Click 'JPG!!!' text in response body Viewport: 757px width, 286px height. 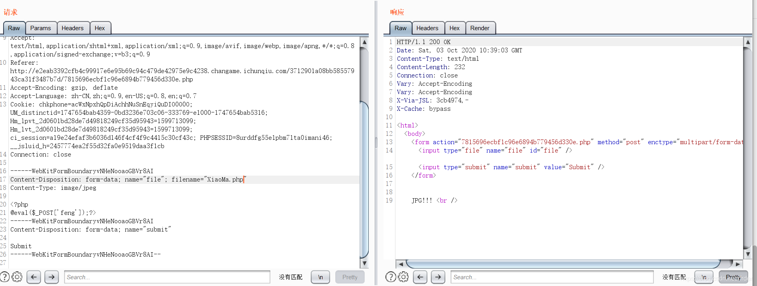pos(422,201)
